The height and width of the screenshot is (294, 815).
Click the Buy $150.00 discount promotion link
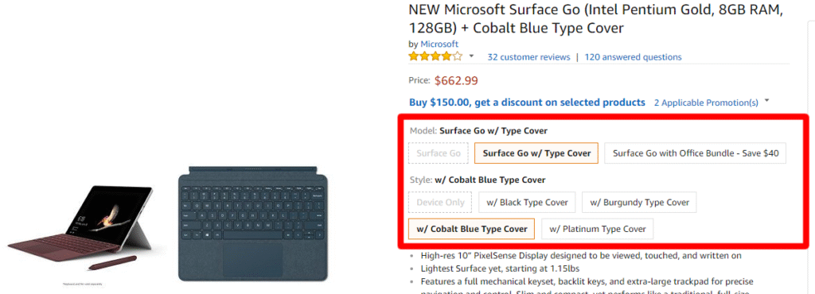(527, 103)
